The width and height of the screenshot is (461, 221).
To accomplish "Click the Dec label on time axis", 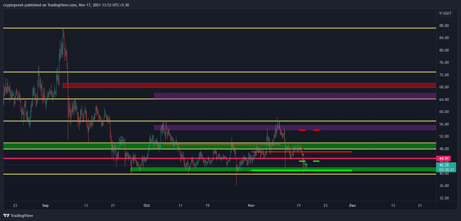I will 352,206.
